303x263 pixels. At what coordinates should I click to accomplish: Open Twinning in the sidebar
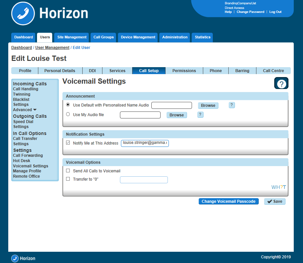pyautogui.click(x=22, y=94)
